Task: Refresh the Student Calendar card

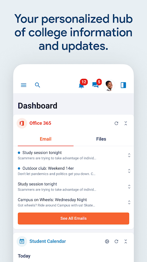Action: [x=116, y=241]
